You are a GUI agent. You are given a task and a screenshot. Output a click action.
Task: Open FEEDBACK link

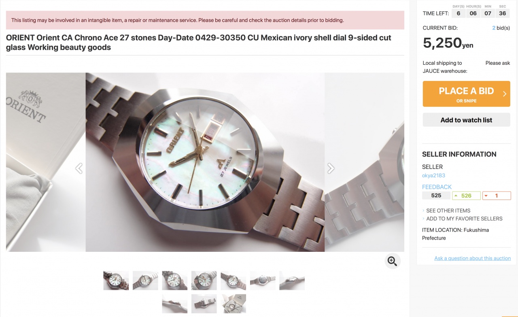pos(437,187)
